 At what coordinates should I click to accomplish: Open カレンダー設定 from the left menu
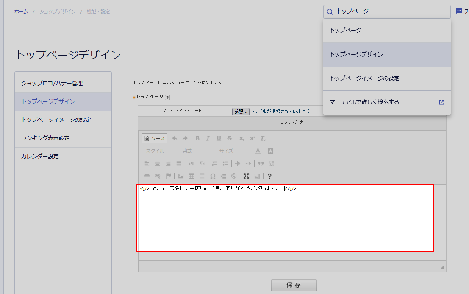click(63, 156)
